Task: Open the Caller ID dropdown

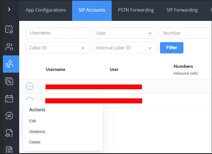Action: coord(57,48)
